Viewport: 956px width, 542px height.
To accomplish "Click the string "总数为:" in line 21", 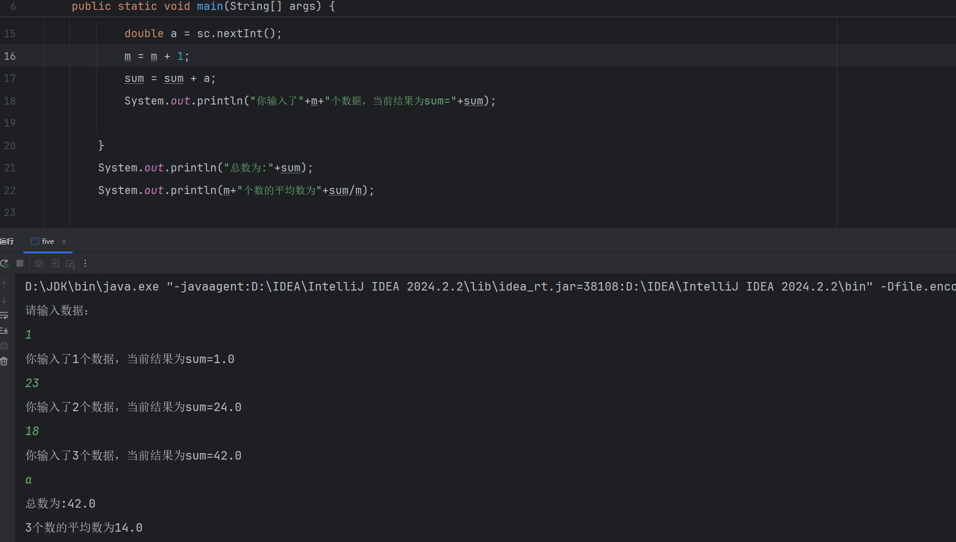I will click(249, 168).
